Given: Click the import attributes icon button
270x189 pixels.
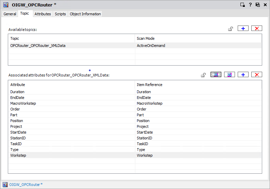Looking at the screenshot, I should point(229,75).
